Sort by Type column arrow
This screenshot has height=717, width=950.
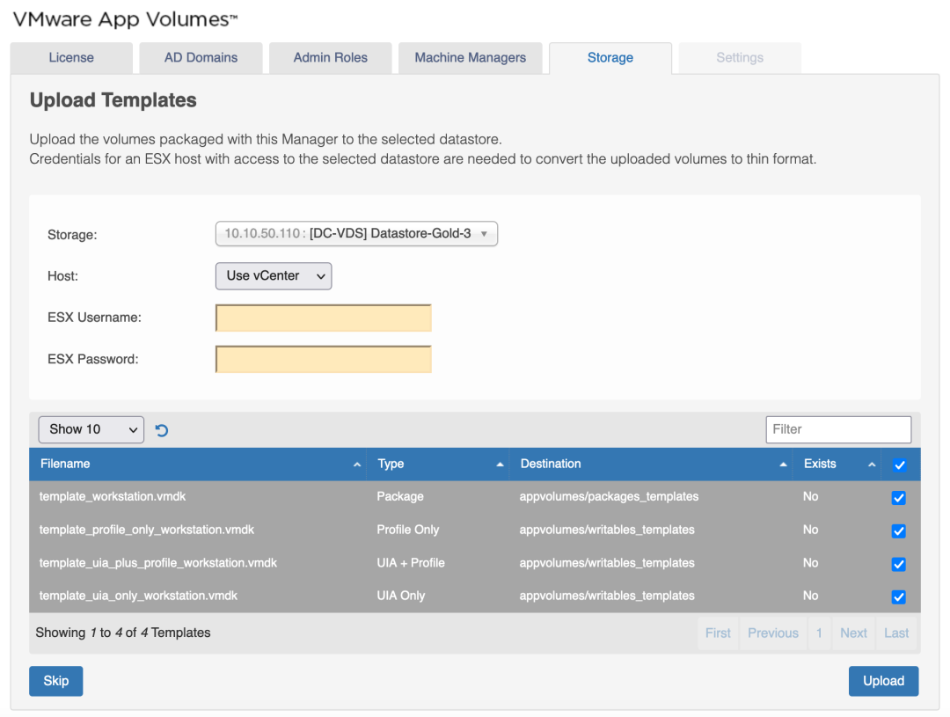click(x=500, y=465)
